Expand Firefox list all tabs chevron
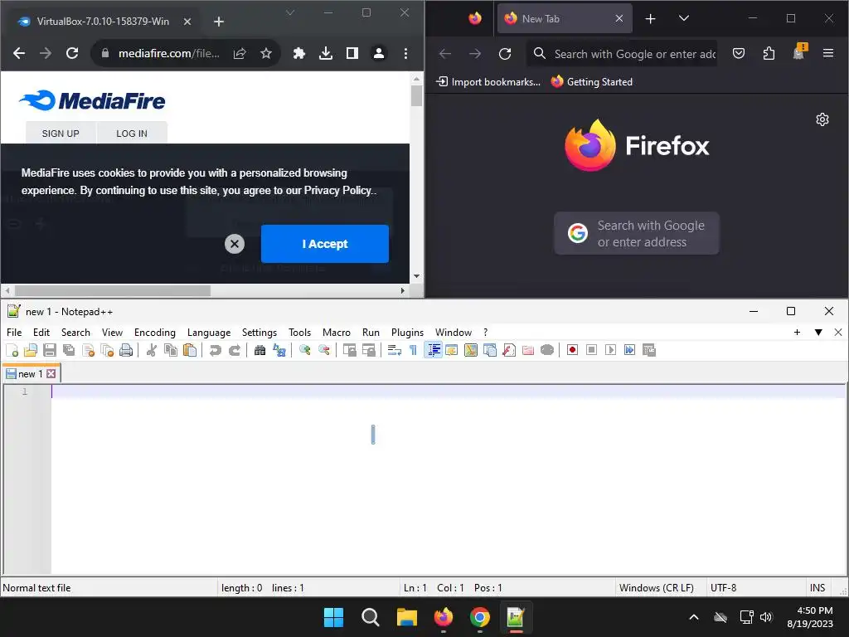Screen dimensions: 849x637 click(684, 18)
